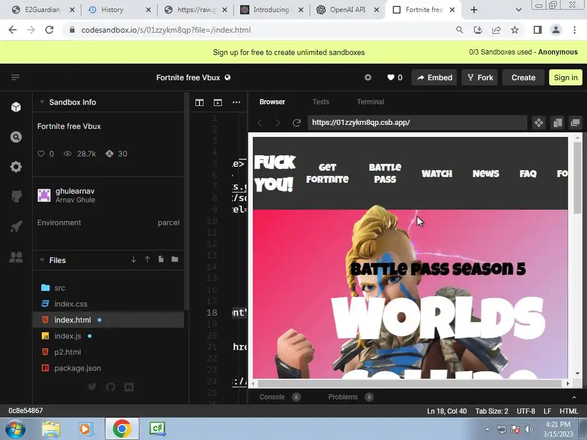Click preview horizontal scrollbar

click(x=410, y=383)
